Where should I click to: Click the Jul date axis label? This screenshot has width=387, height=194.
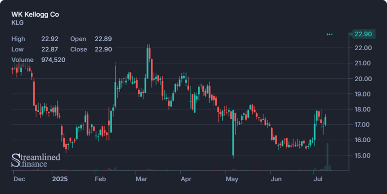tap(318, 179)
